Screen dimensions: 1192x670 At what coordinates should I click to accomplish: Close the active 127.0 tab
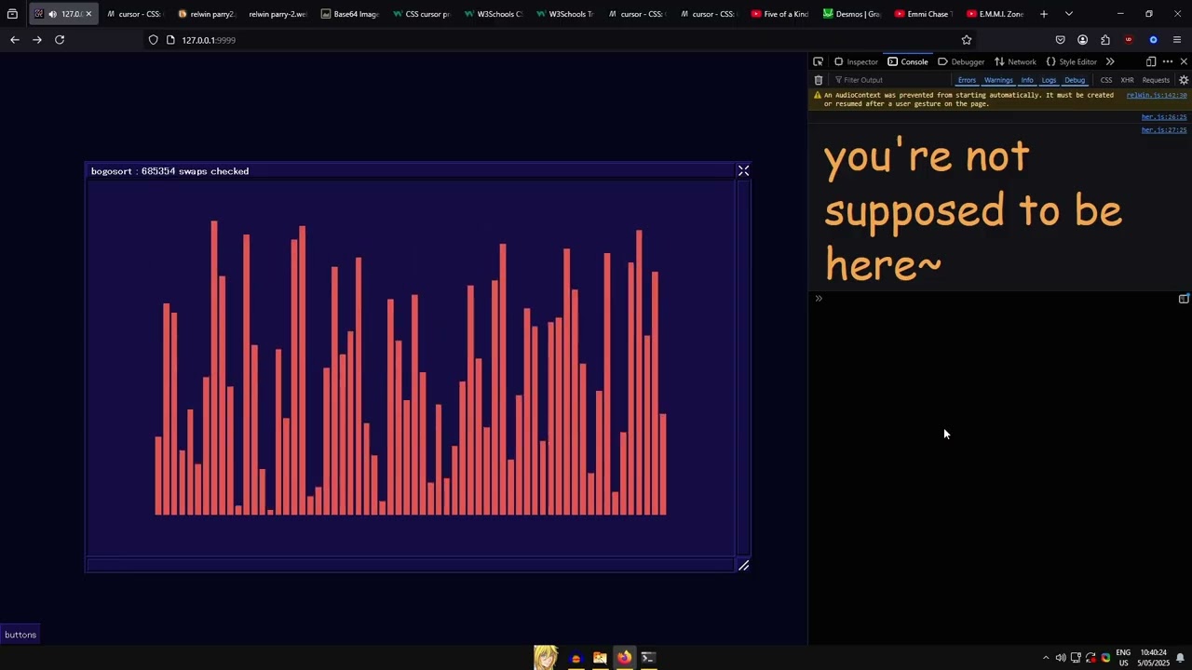(x=88, y=14)
